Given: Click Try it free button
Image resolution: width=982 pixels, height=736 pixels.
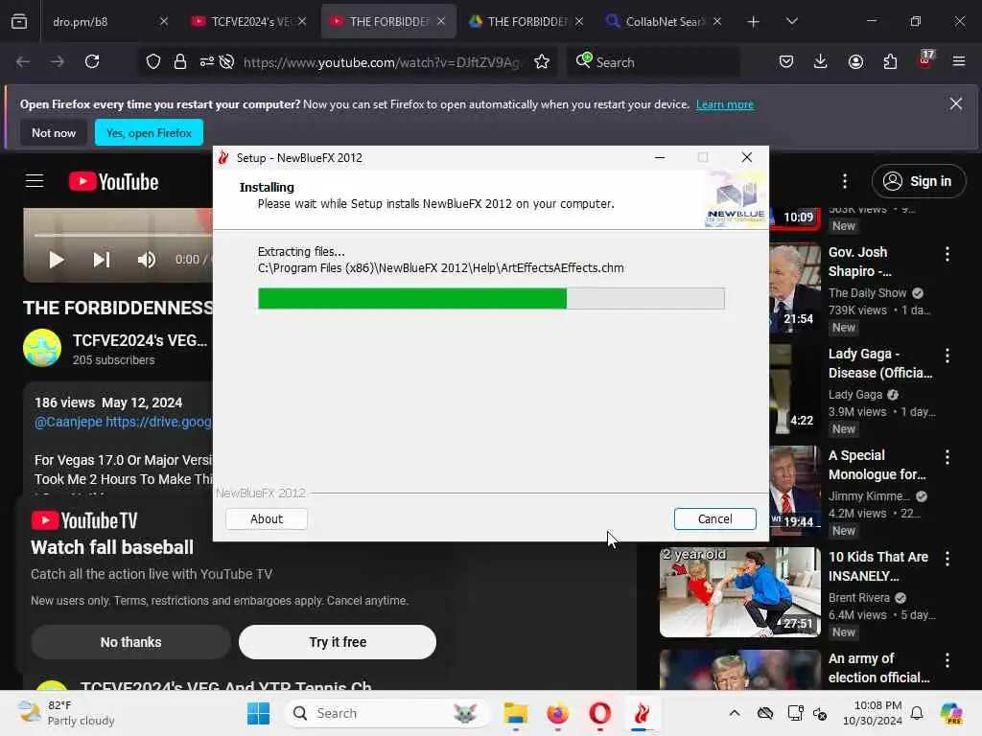Looking at the screenshot, I should pyautogui.click(x=338, y=642).
